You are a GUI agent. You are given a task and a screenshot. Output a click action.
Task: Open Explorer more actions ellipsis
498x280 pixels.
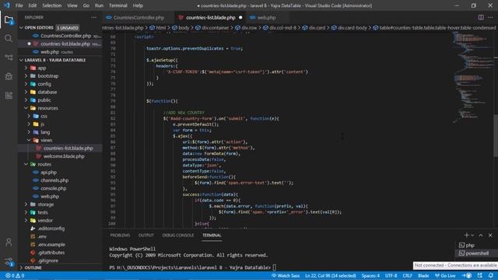pos(93,17)
